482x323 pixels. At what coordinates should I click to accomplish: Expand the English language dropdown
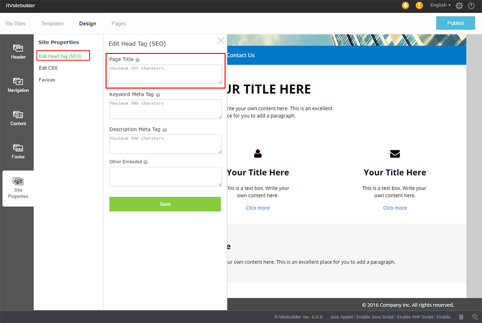(x=440, y=5)
